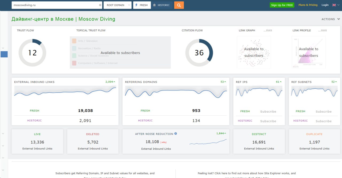Switch to the Historic index
Viewport: 342px width, 178px height.
(x=162, y=5)
